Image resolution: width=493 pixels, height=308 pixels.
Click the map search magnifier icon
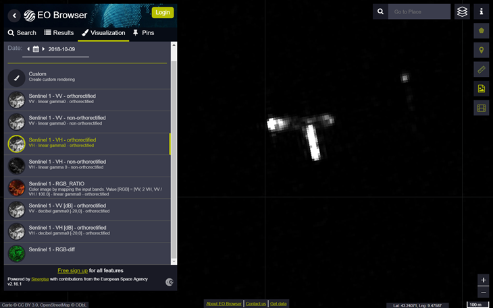pos(380,11)
